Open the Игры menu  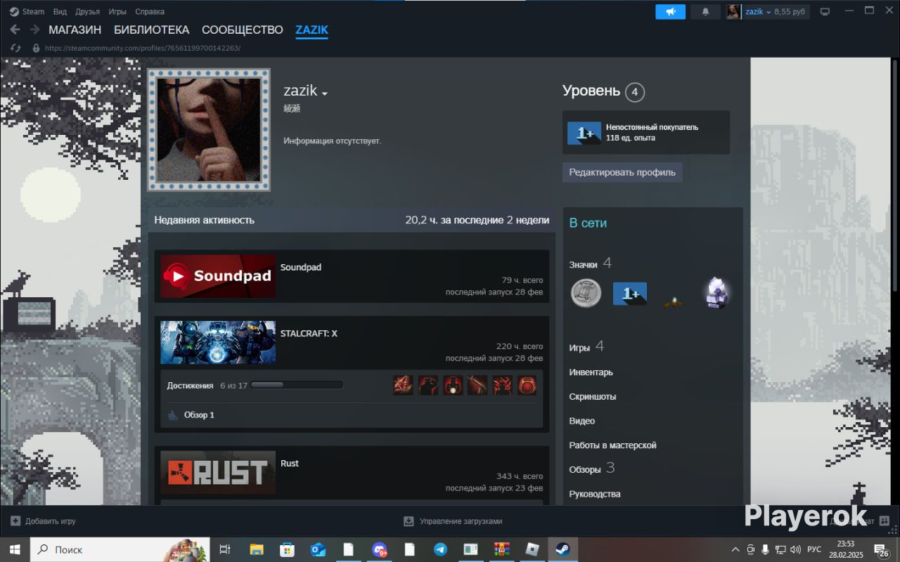[117, 11]
